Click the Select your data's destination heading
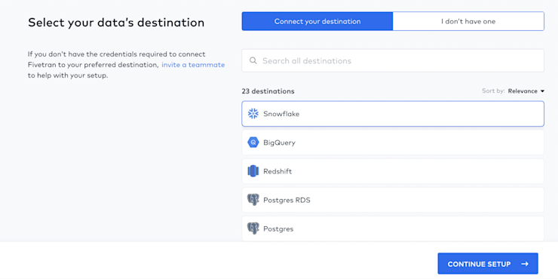This screenshot has height=279, width=558. (x=116, y=23)
